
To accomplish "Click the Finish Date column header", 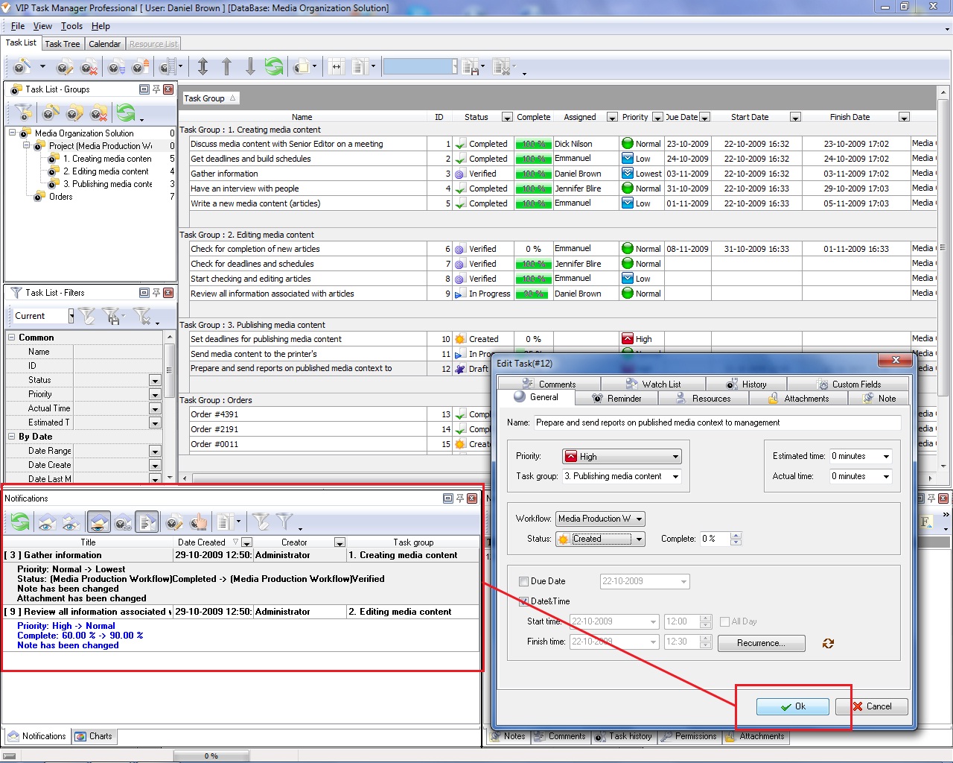I will tap(850, 117).
